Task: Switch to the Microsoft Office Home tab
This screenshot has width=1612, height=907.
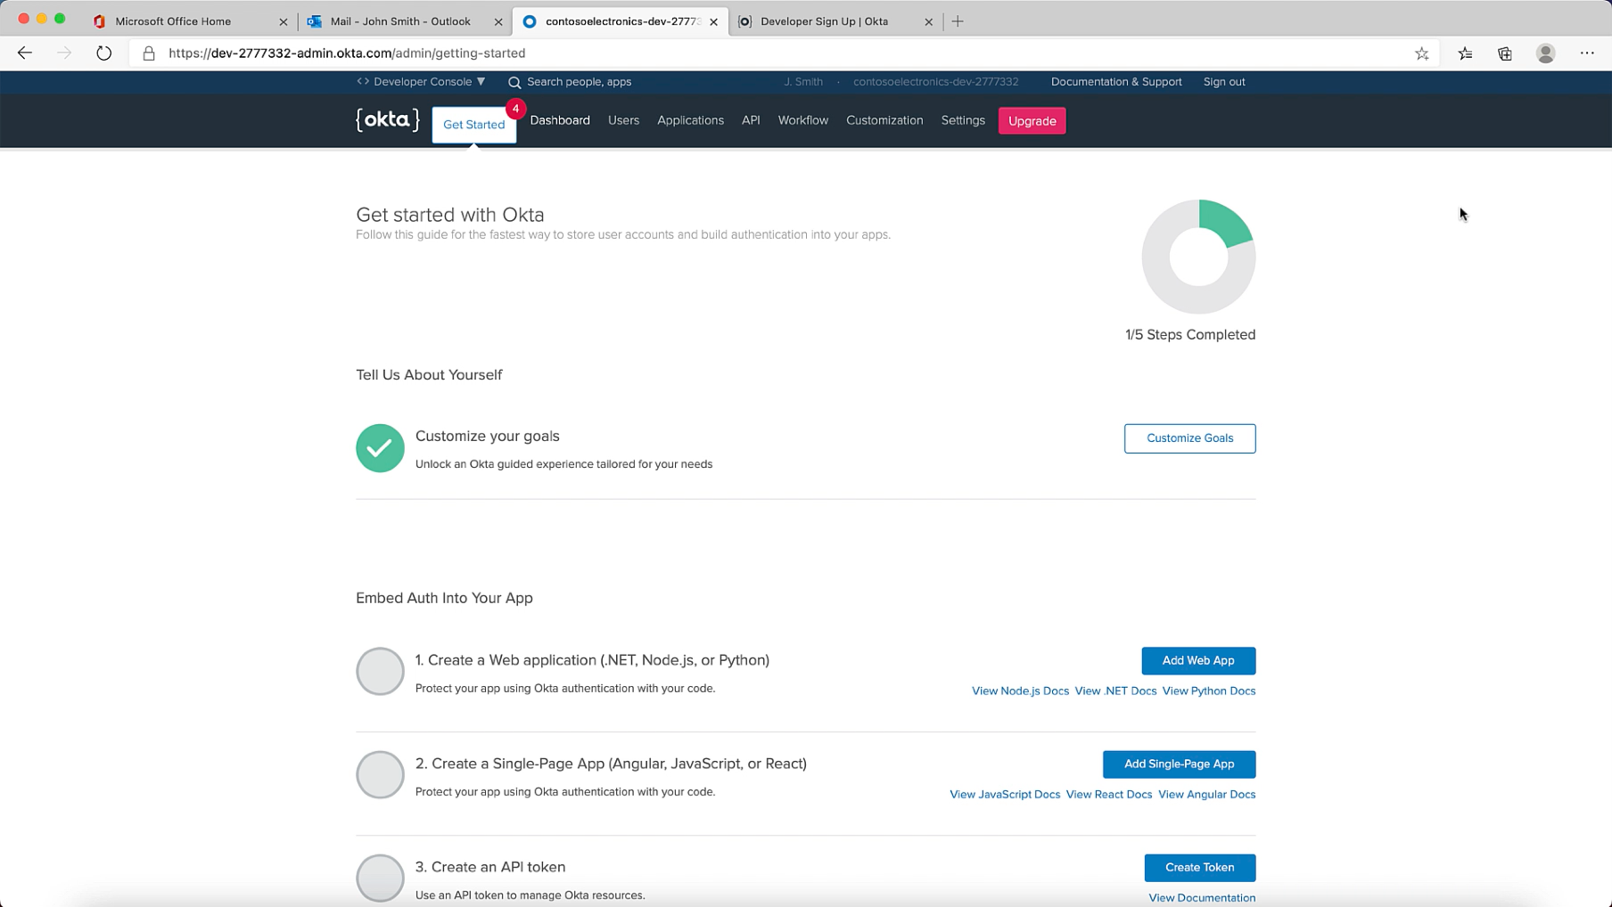Action: click(x=189, y=21)
